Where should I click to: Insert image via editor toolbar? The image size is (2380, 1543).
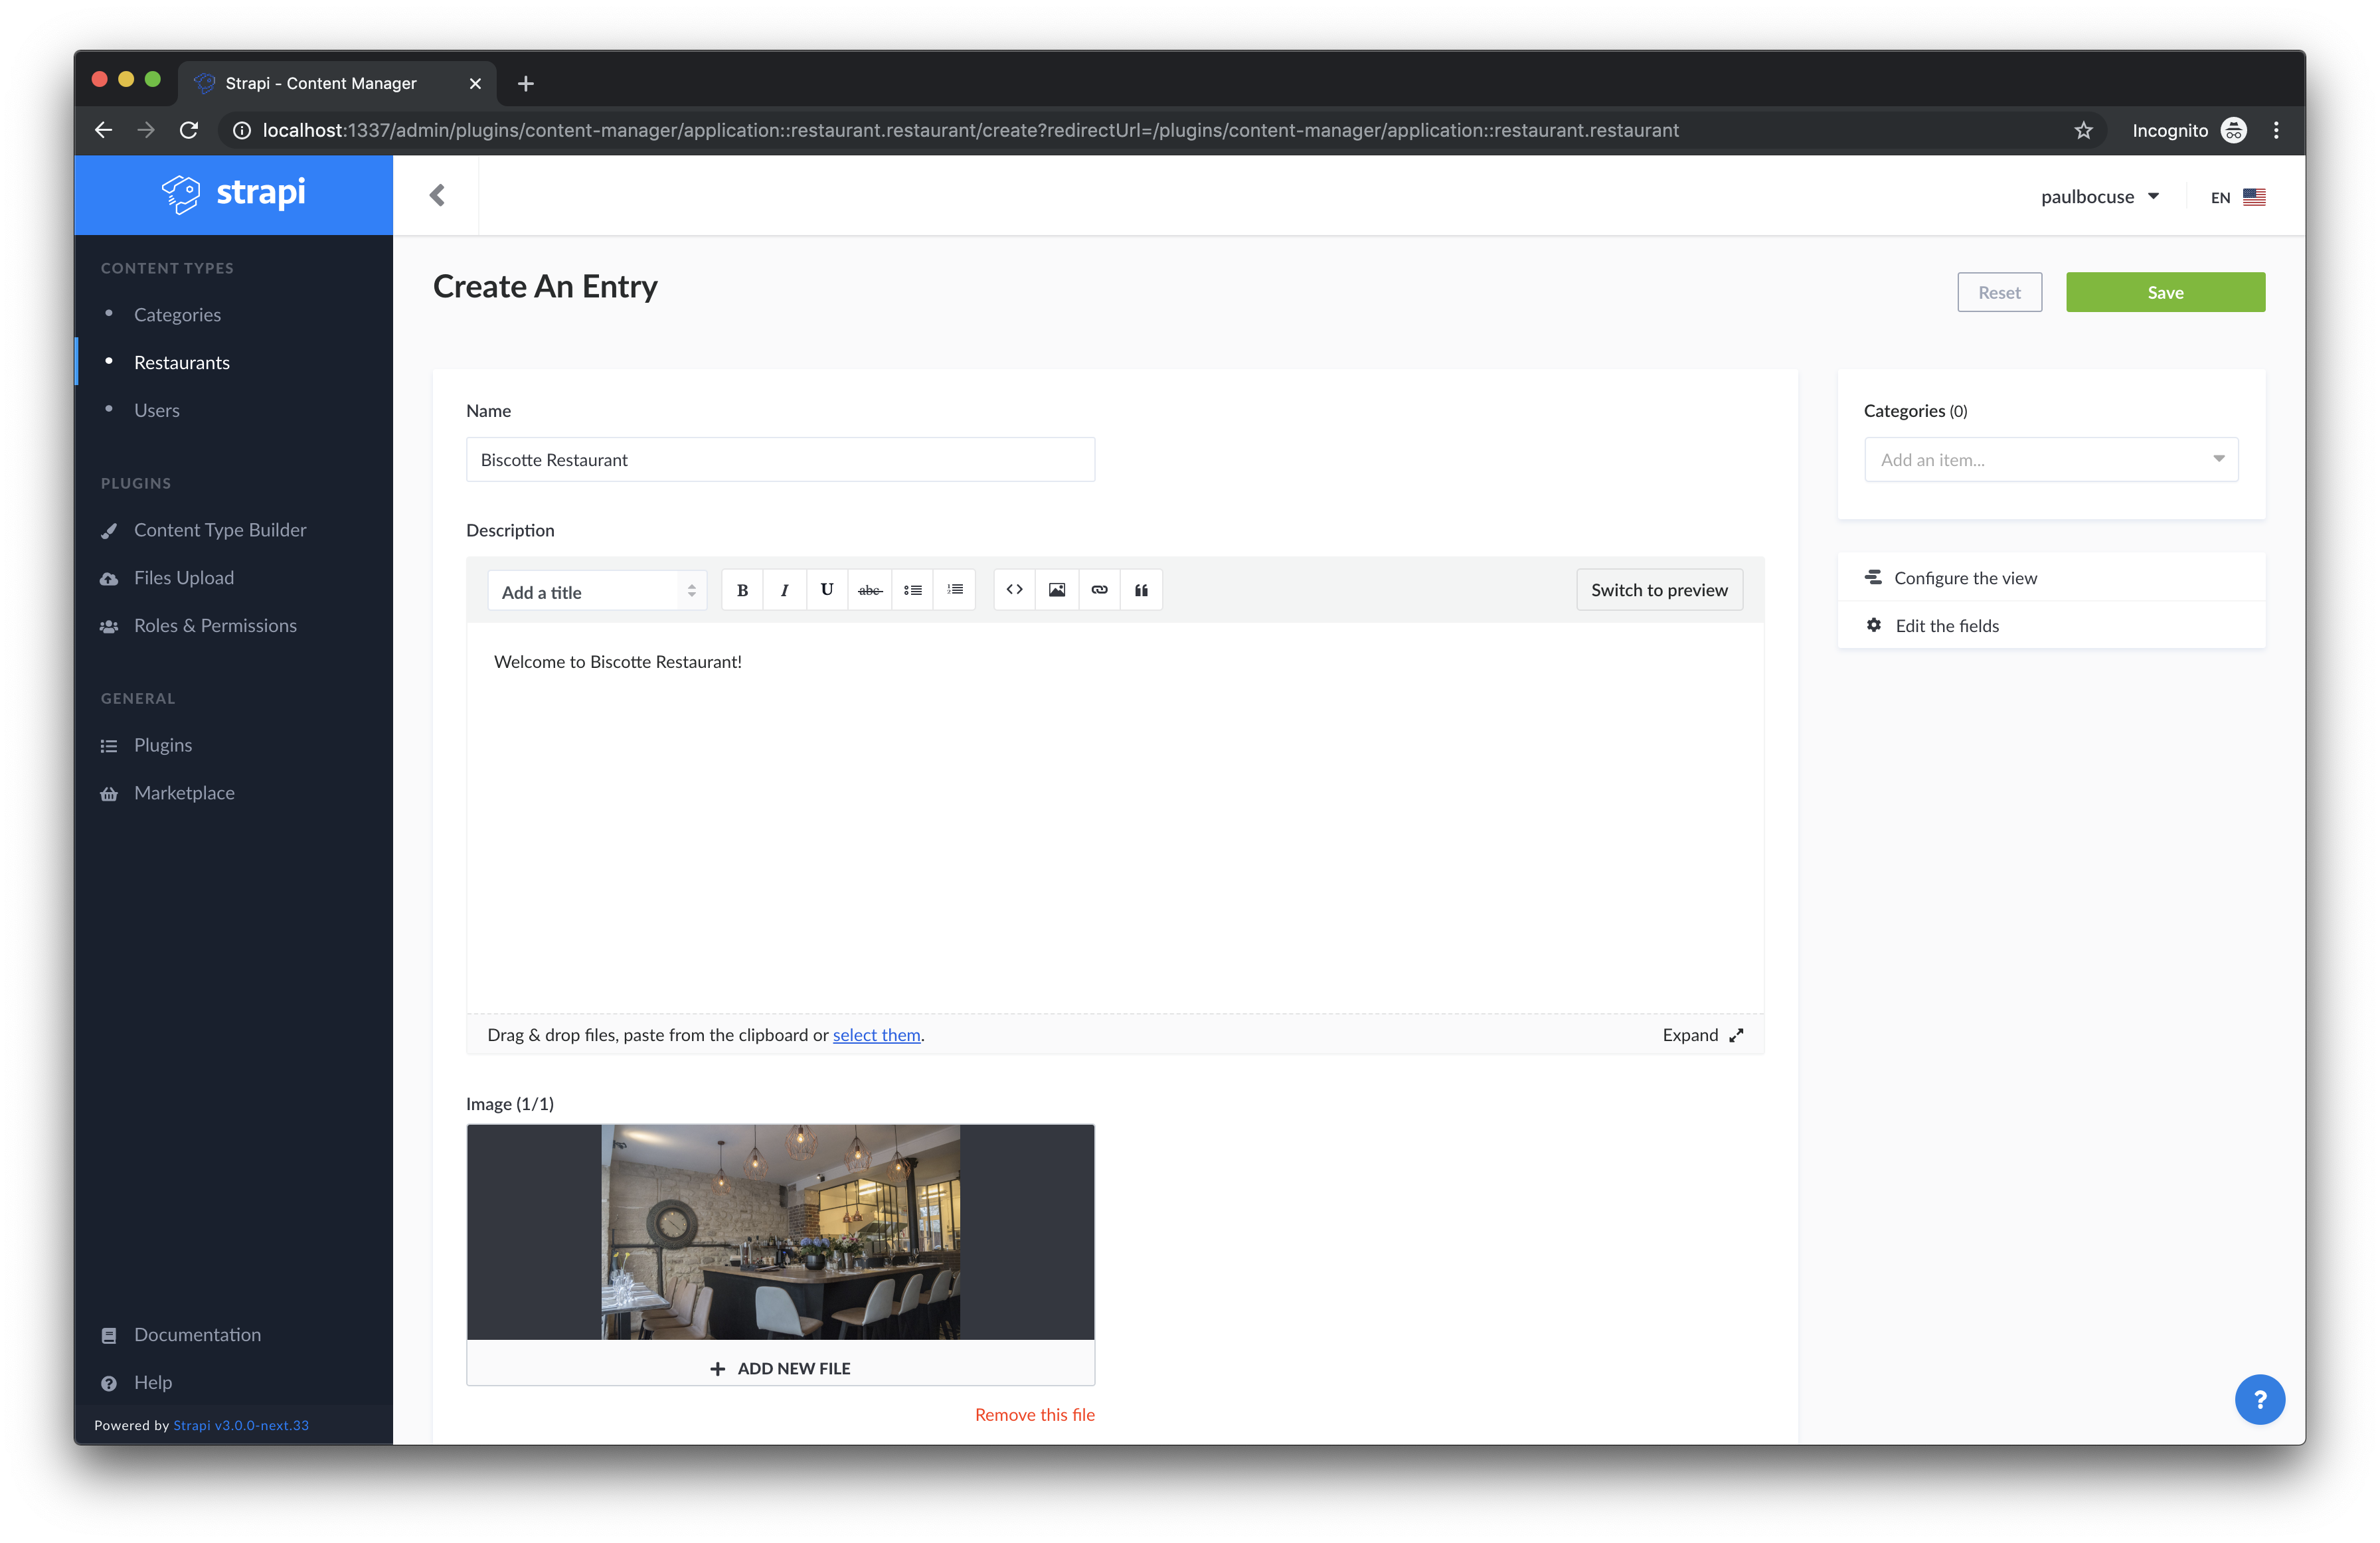pos(1057,590)
